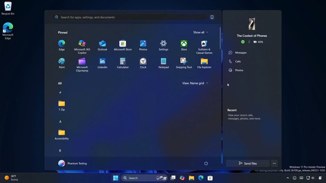Open the touch keyboard tray icon
The width and height of the screenshot is (326, 183).
(x=301, y=178)
